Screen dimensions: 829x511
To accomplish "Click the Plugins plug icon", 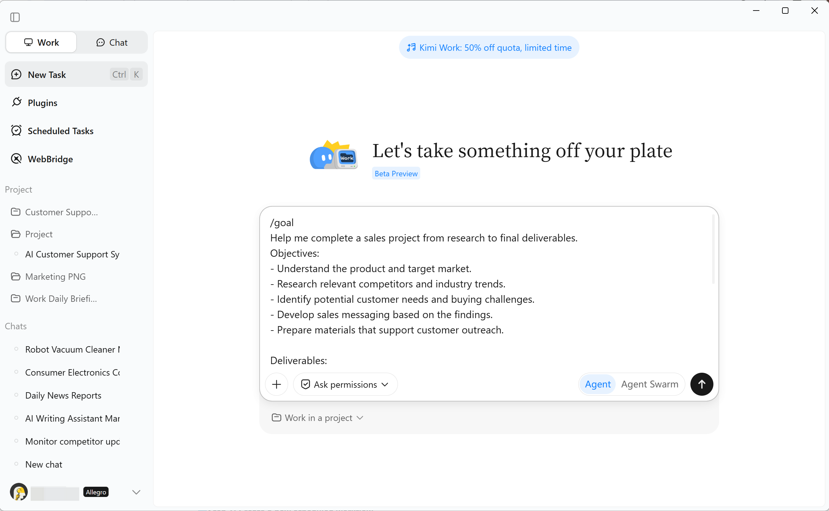I will 17,102.
